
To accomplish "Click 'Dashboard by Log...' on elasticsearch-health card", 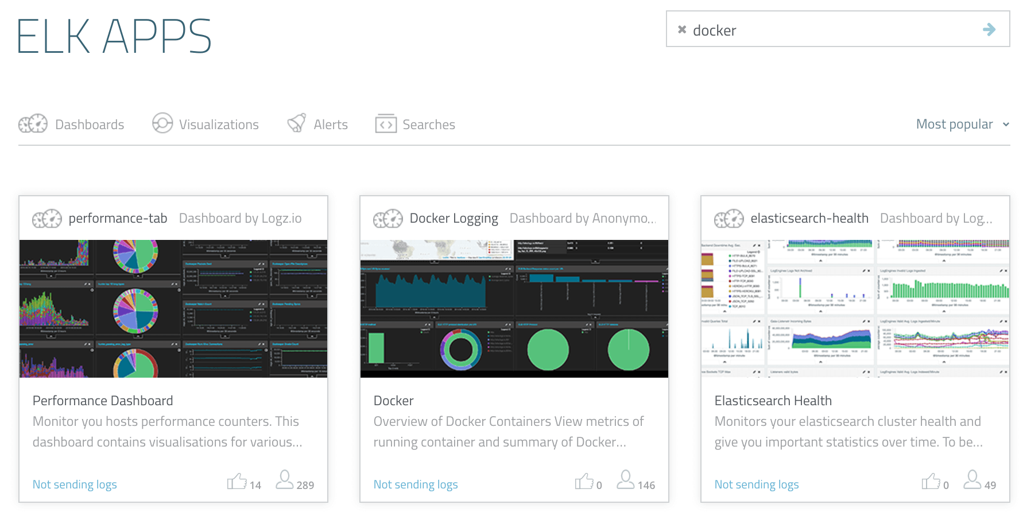I will pyautogui.click(x=936, y=218).
